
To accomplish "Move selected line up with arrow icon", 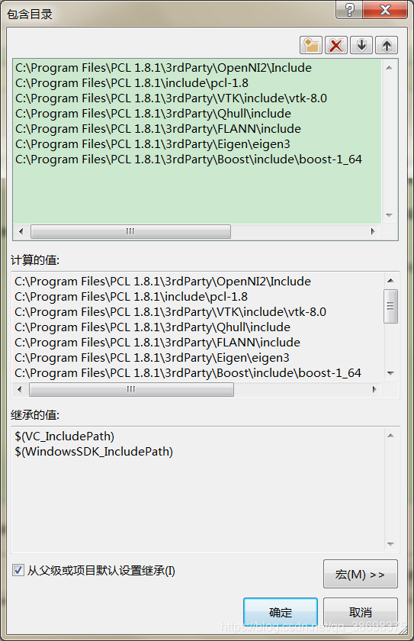I will (x=387, y=45).
